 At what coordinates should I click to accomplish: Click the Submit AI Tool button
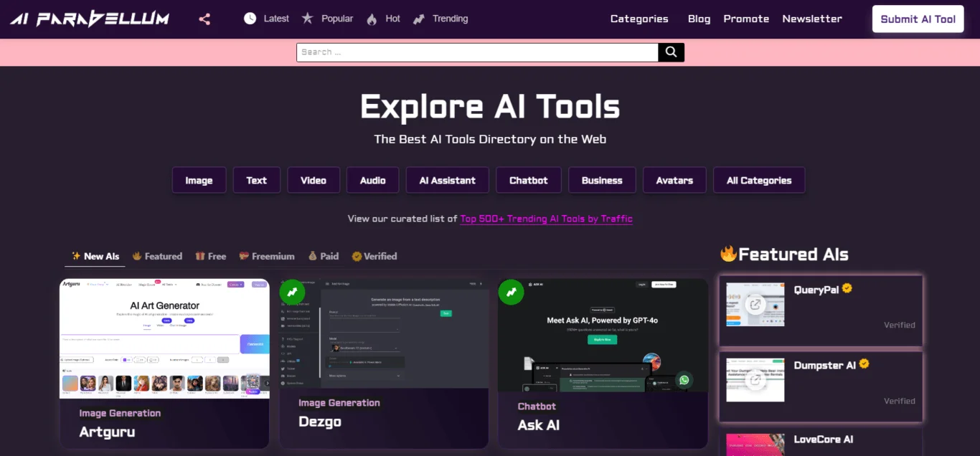point(917,19)
